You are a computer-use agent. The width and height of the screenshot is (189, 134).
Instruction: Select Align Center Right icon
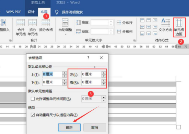pos(155,27)
